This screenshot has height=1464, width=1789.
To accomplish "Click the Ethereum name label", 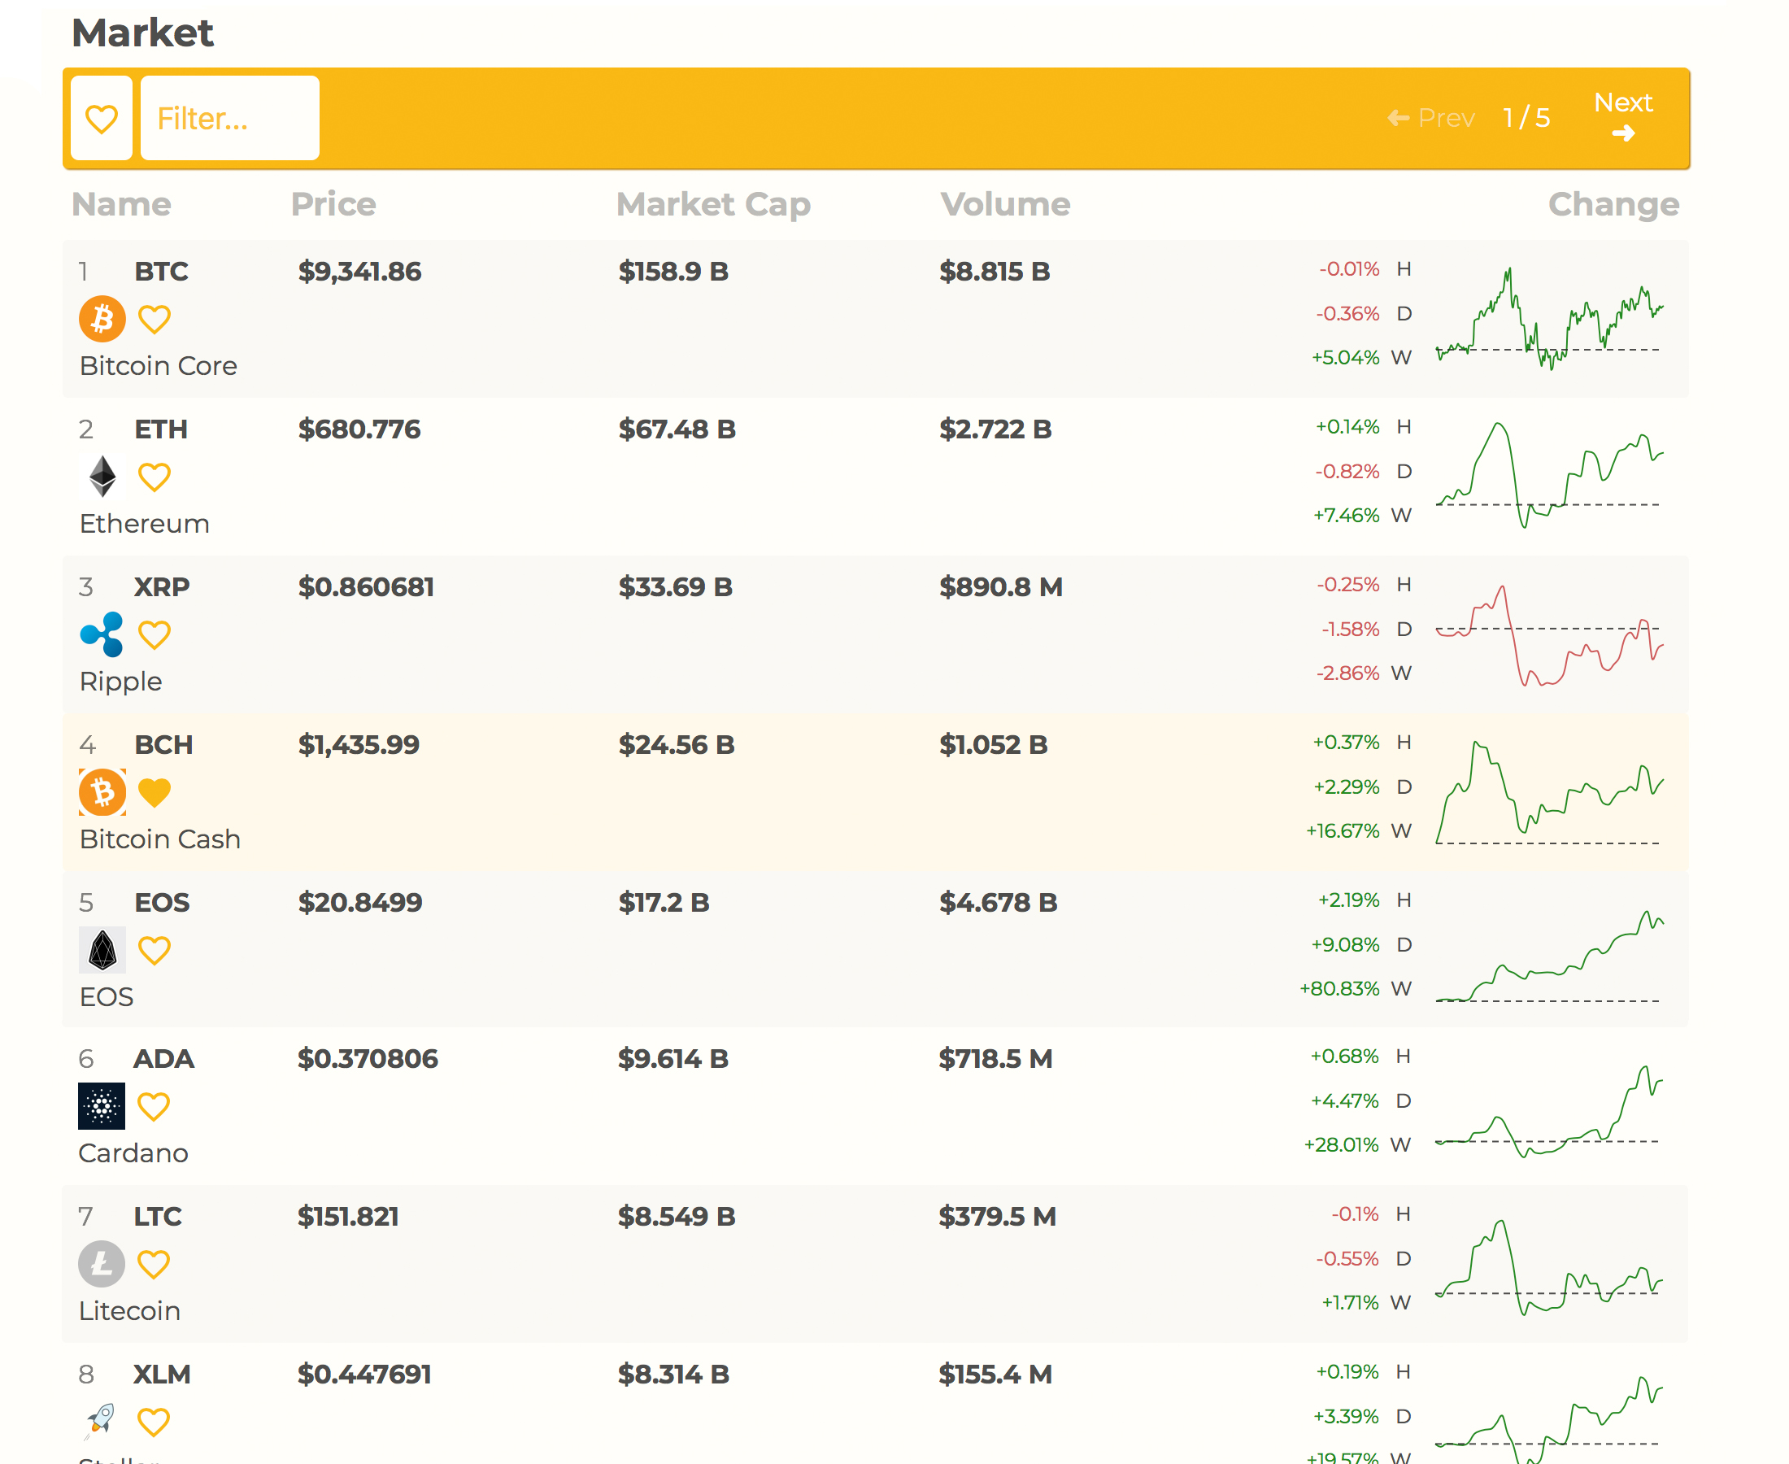I will coord(144,524).
